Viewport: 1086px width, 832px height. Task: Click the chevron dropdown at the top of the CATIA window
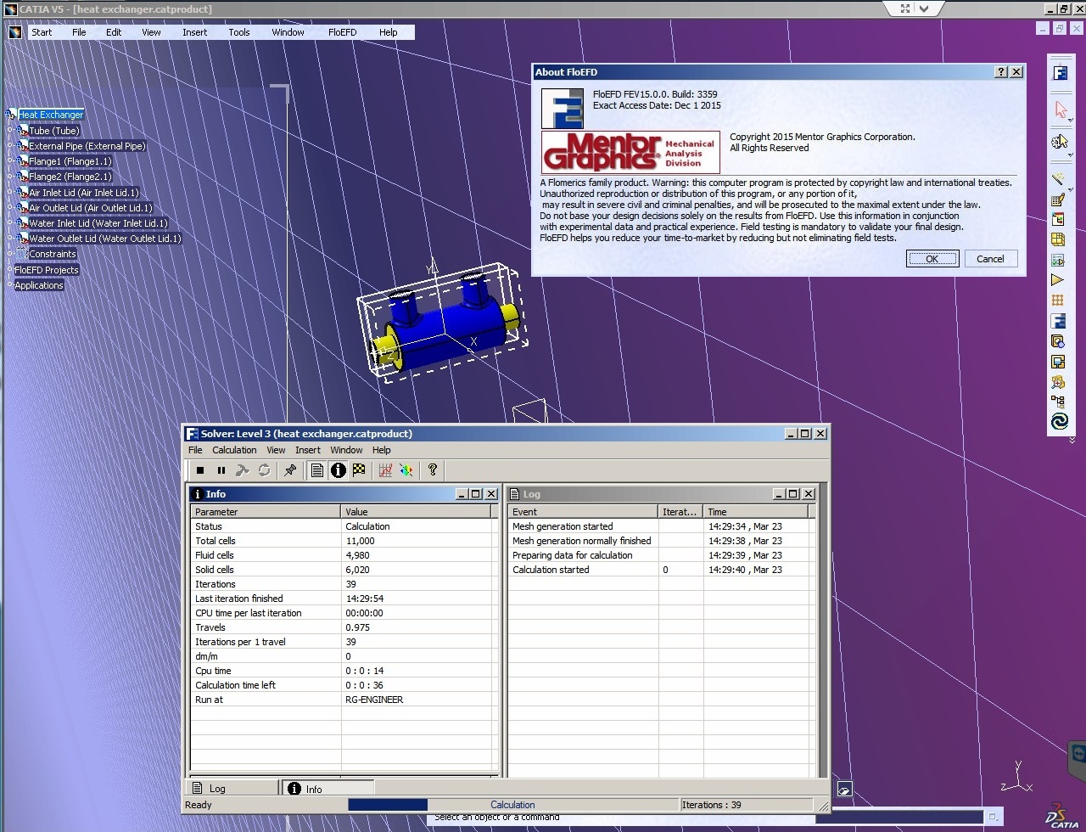pyautogui.click(x=926, y=8)
